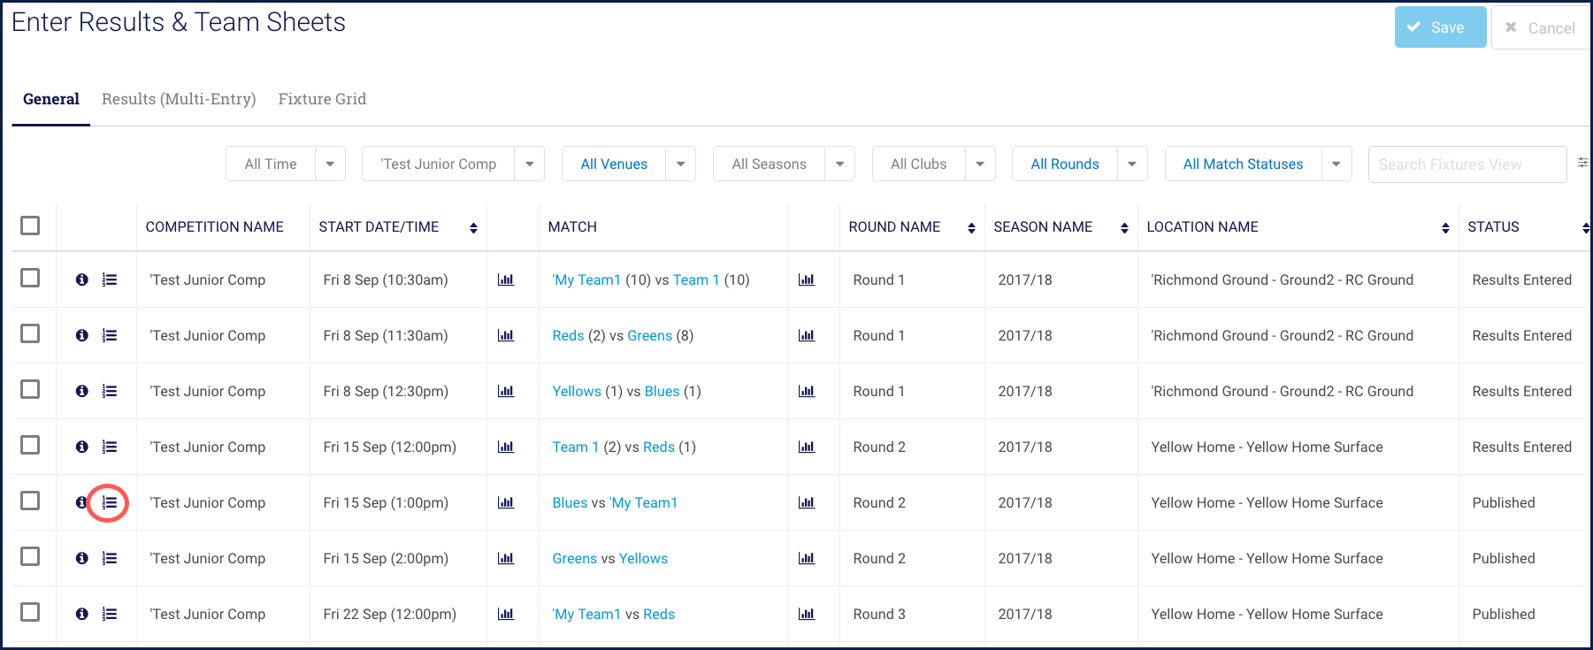
Task: Open the Greens link in the 2:00pm fixture
Action: pos(575,558)
